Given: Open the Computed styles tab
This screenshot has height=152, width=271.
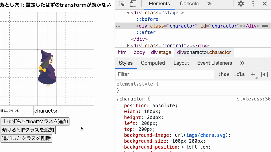Looking at the screenshot, I should tap(153, 63).
